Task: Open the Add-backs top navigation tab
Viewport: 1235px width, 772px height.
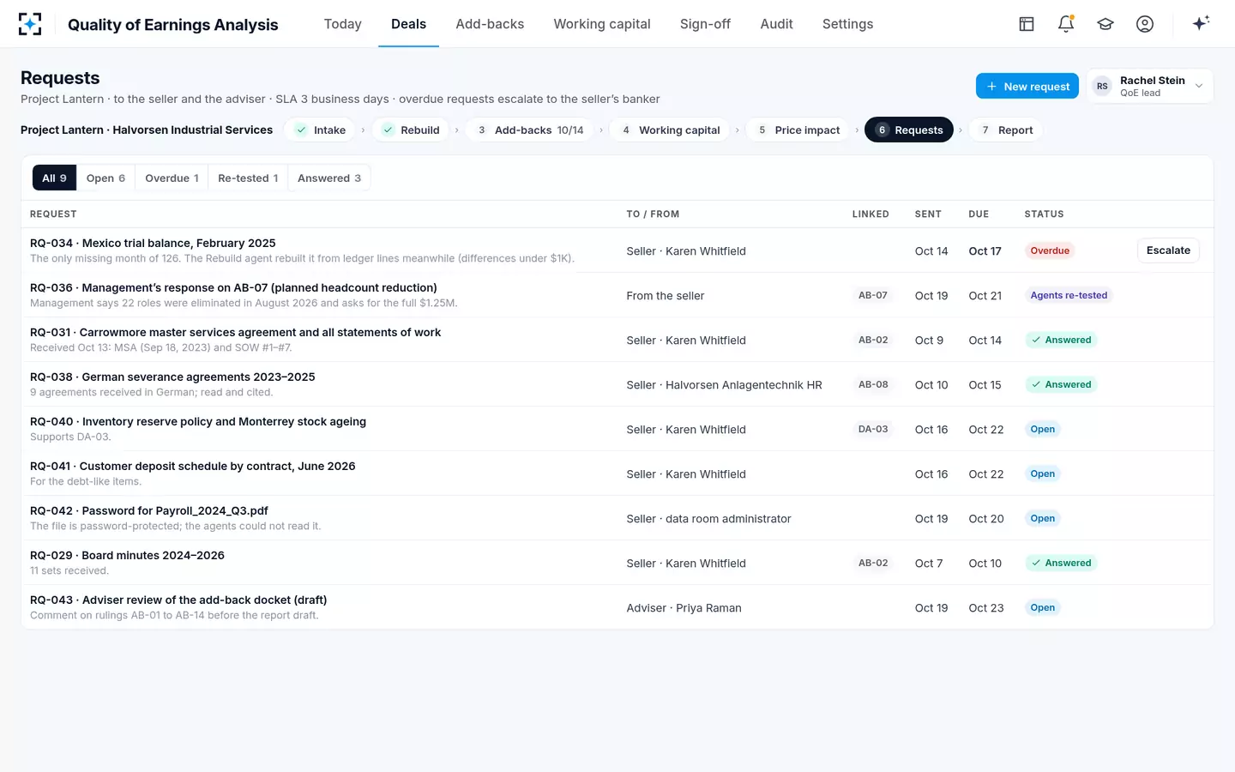Action: (490, 24)
